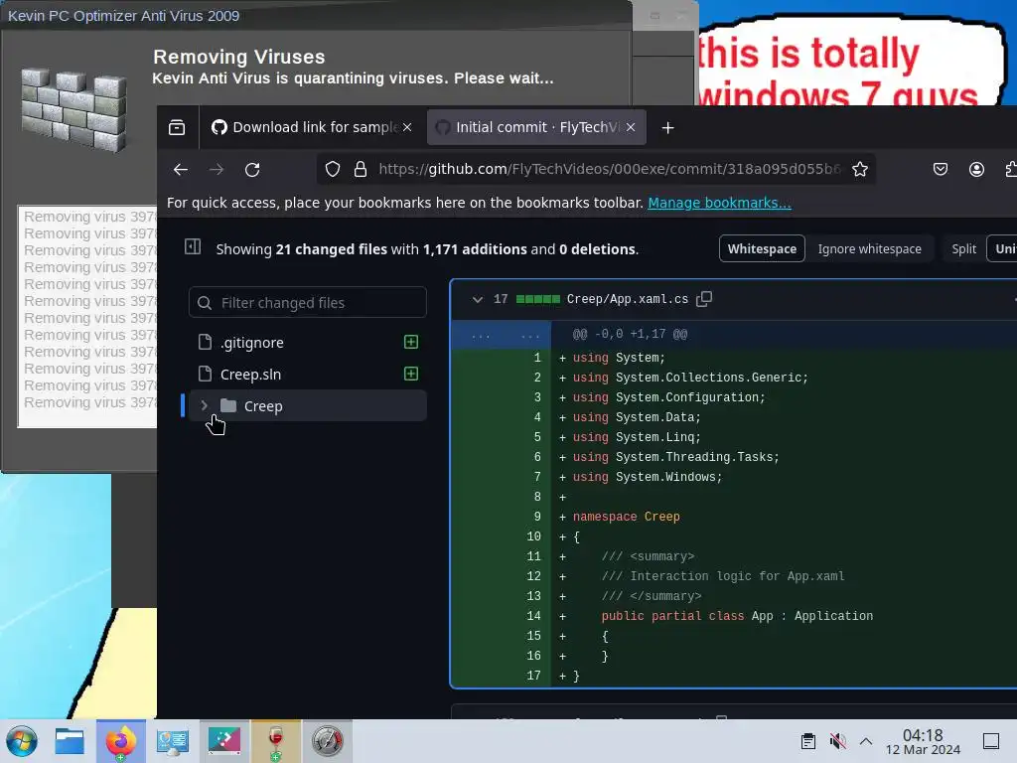Select the Whitespace option
Screen dimensions: 1017x763
762,249
